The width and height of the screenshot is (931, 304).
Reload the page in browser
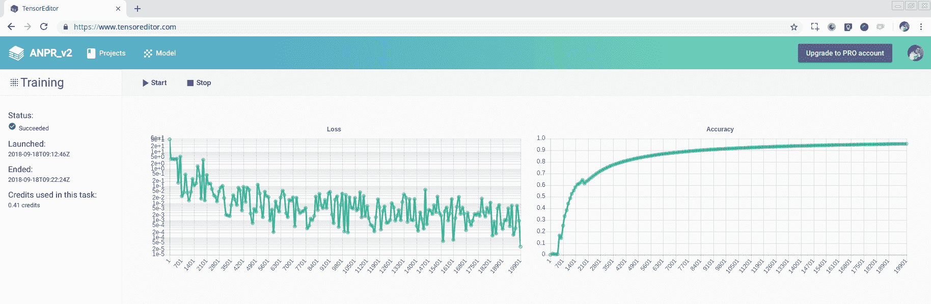pyautogui.click(x=44, y=26)
